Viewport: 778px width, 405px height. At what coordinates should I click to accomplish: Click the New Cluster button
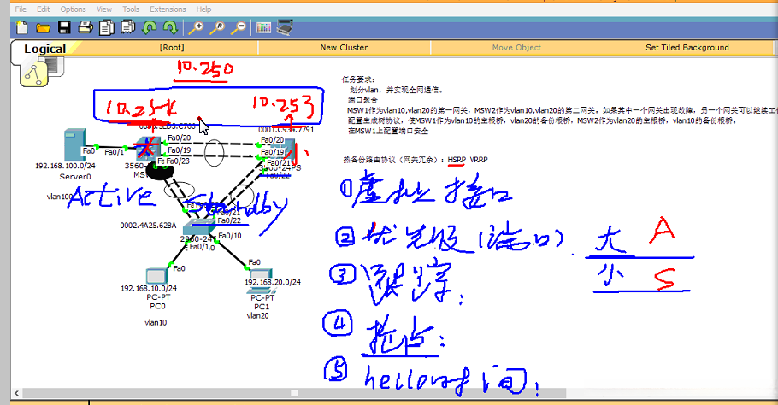click(x=344, y=48)
